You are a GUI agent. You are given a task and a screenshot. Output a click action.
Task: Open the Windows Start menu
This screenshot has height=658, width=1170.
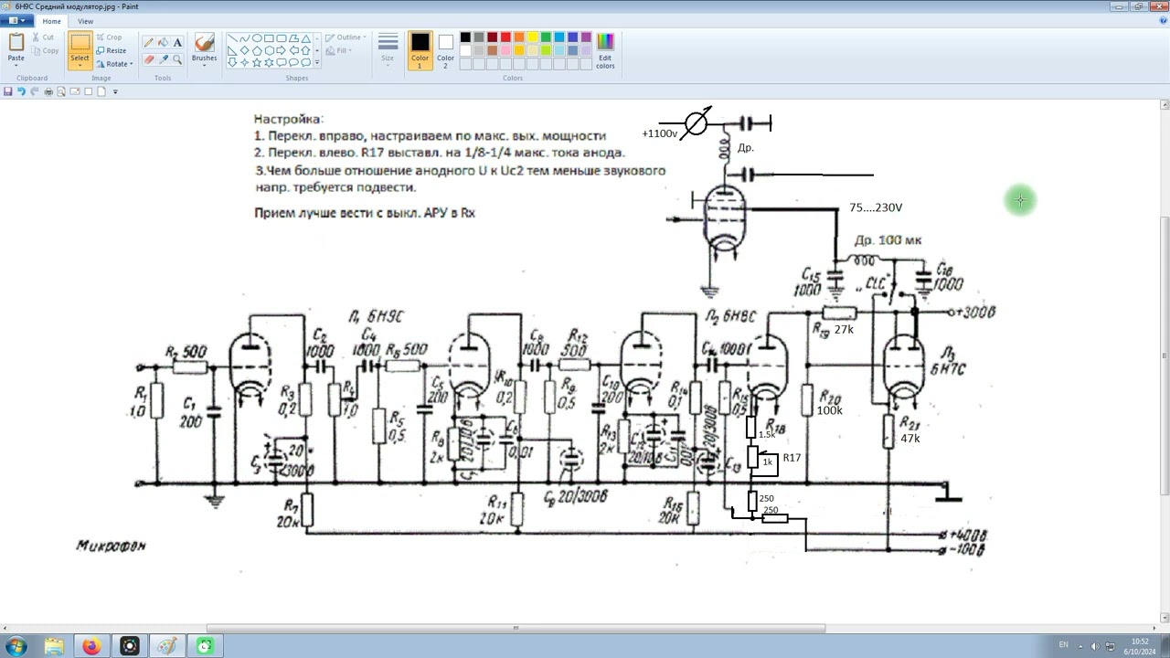click(x=16, y=646)
